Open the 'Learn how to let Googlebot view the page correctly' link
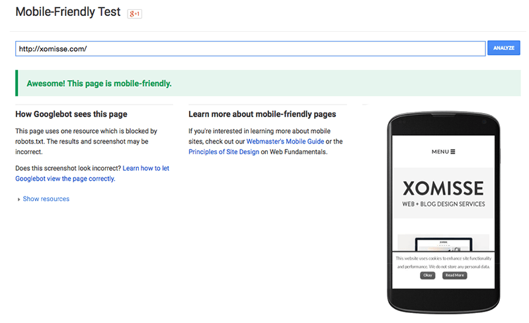529x323 pixels. (92, 173)
